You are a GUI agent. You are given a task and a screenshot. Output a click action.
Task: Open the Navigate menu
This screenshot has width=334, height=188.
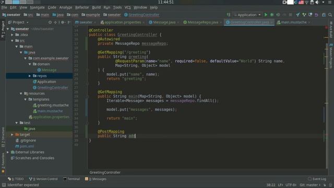point(37,7)
